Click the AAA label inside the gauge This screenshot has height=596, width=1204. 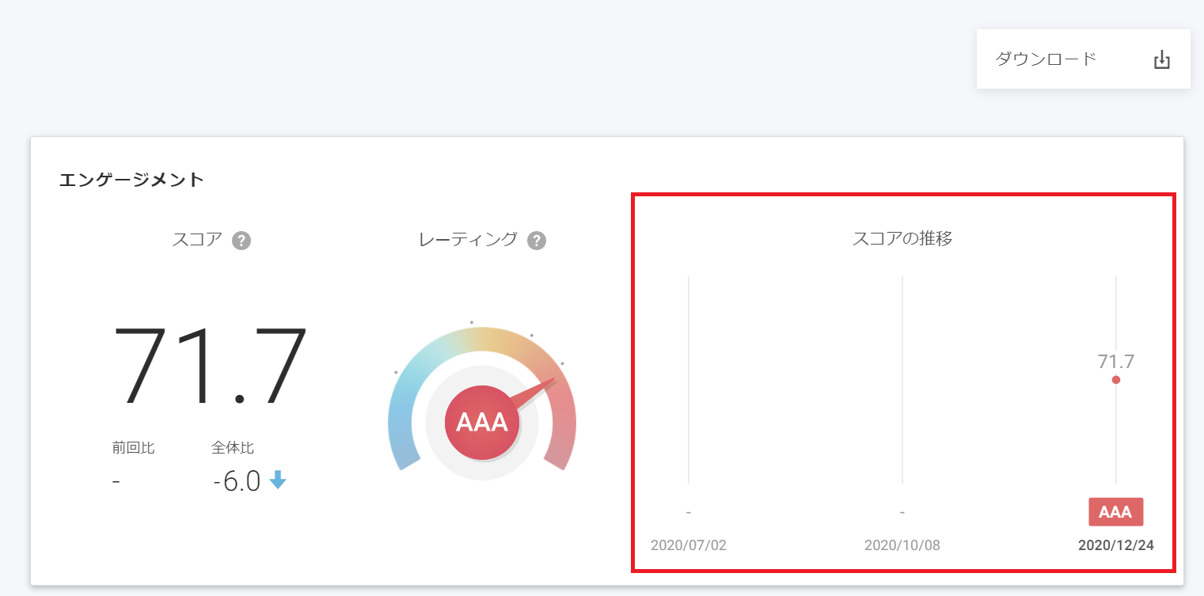483,423
